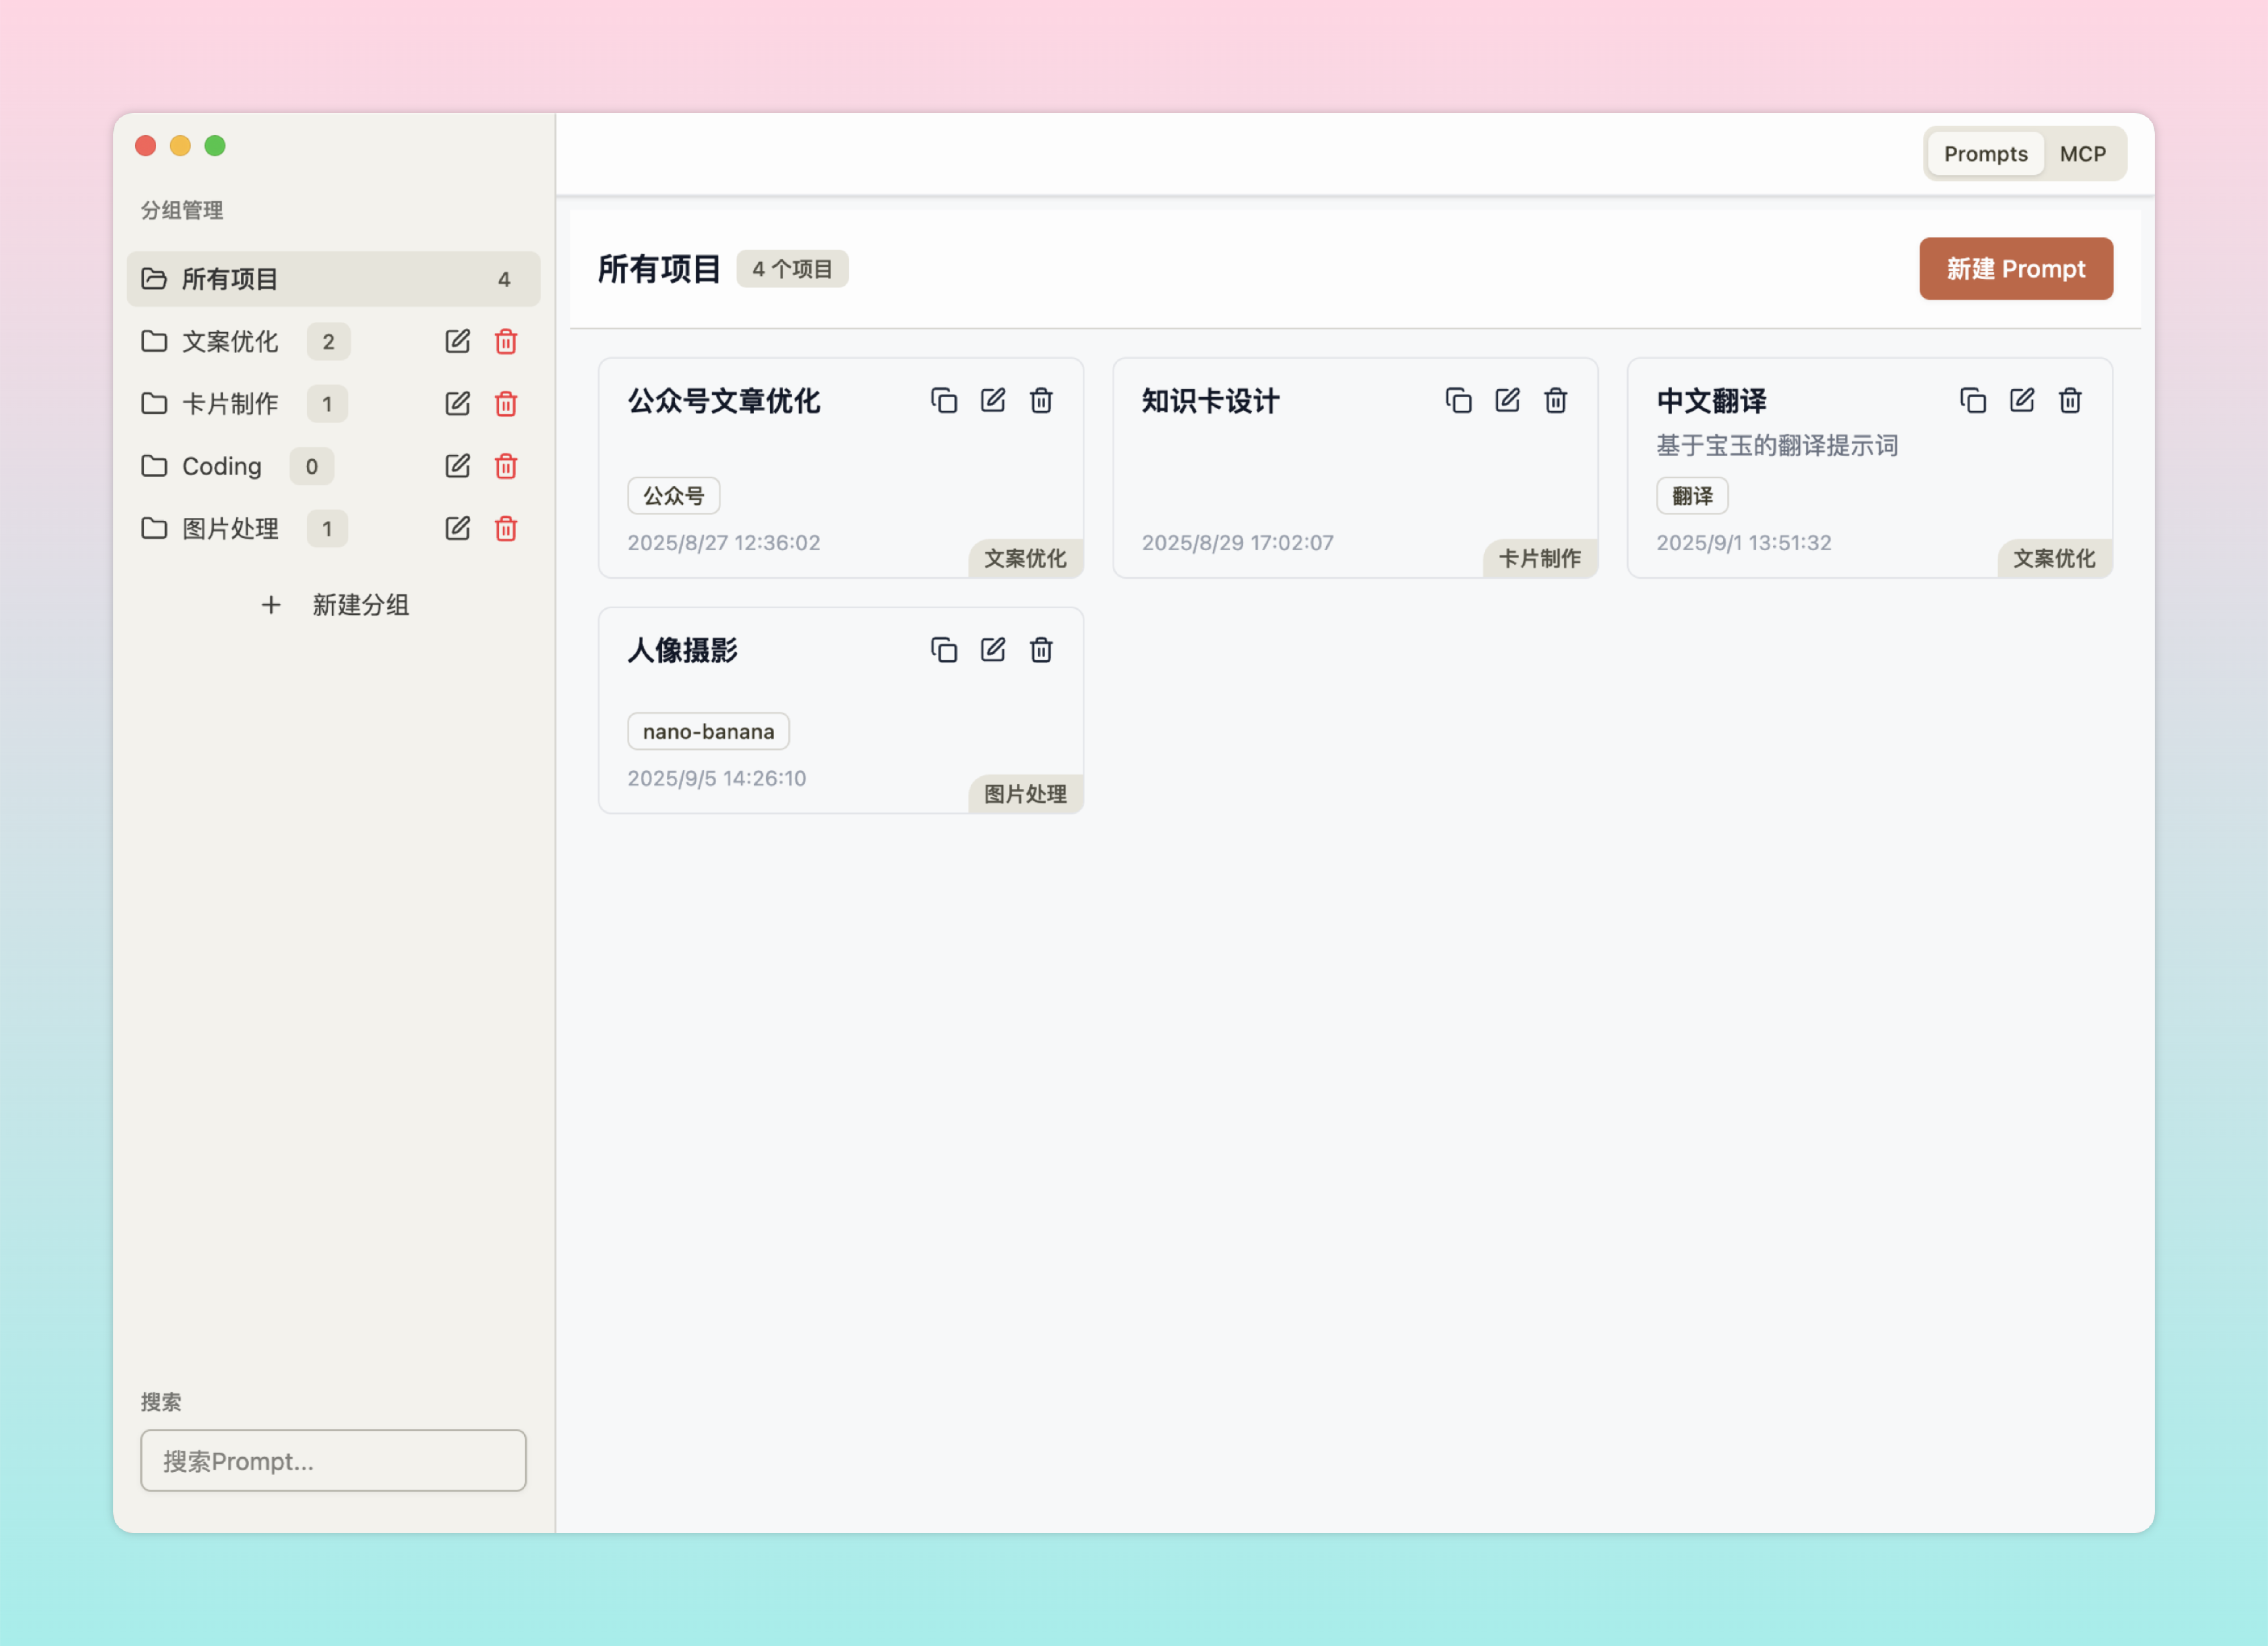Select the Prompts tab

[x=1985, y=154]
